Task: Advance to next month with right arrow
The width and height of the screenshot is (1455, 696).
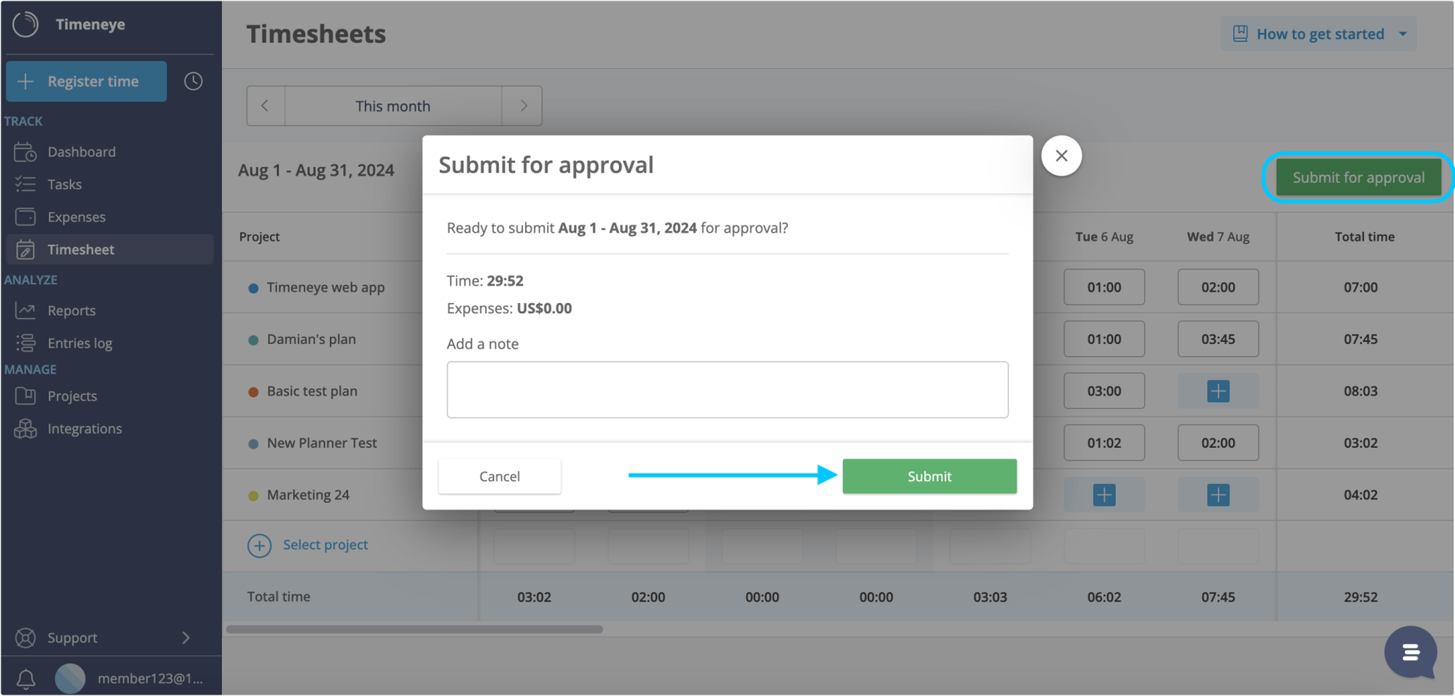Action: [522, 105]
